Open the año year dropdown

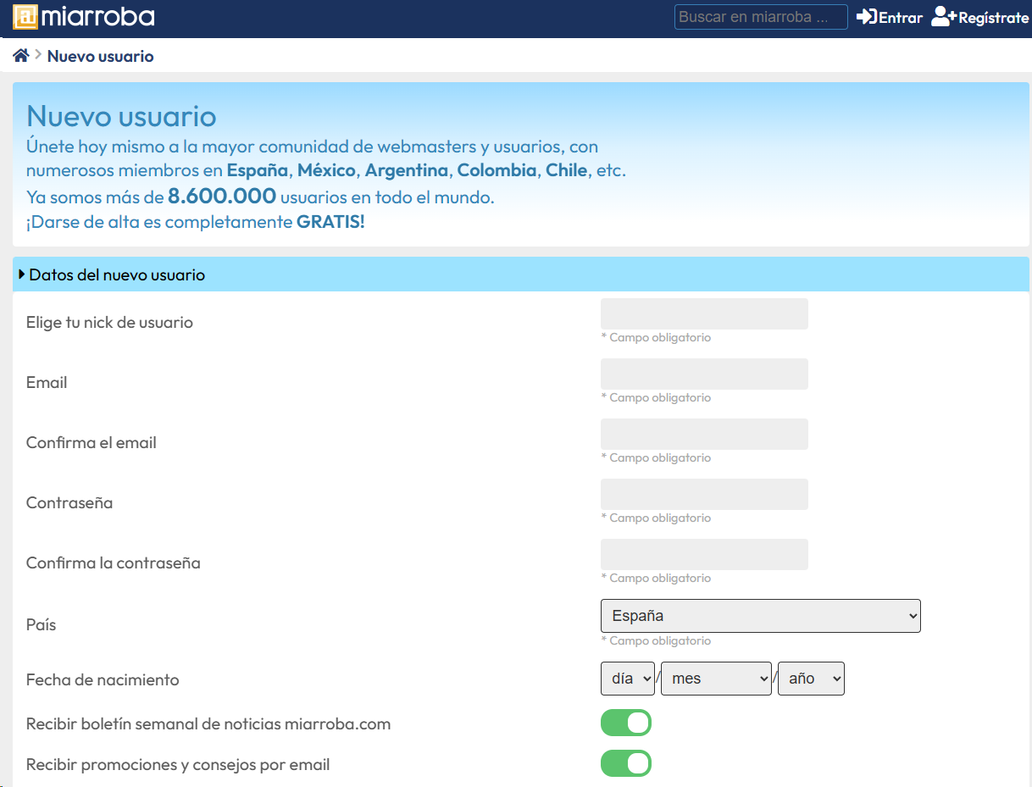click(811, 679)
